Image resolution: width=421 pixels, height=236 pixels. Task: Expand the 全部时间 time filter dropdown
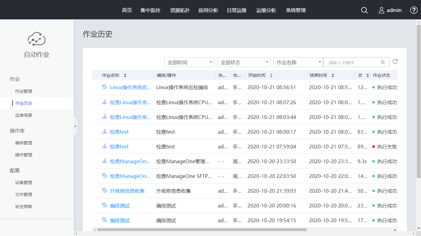click(189, 62)
